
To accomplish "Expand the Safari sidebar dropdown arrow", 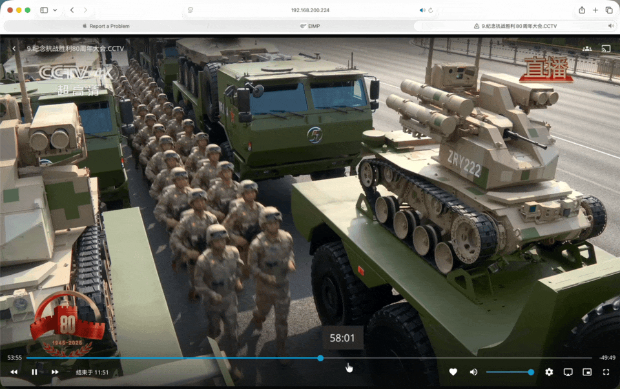I will click(x=54, y=10).
